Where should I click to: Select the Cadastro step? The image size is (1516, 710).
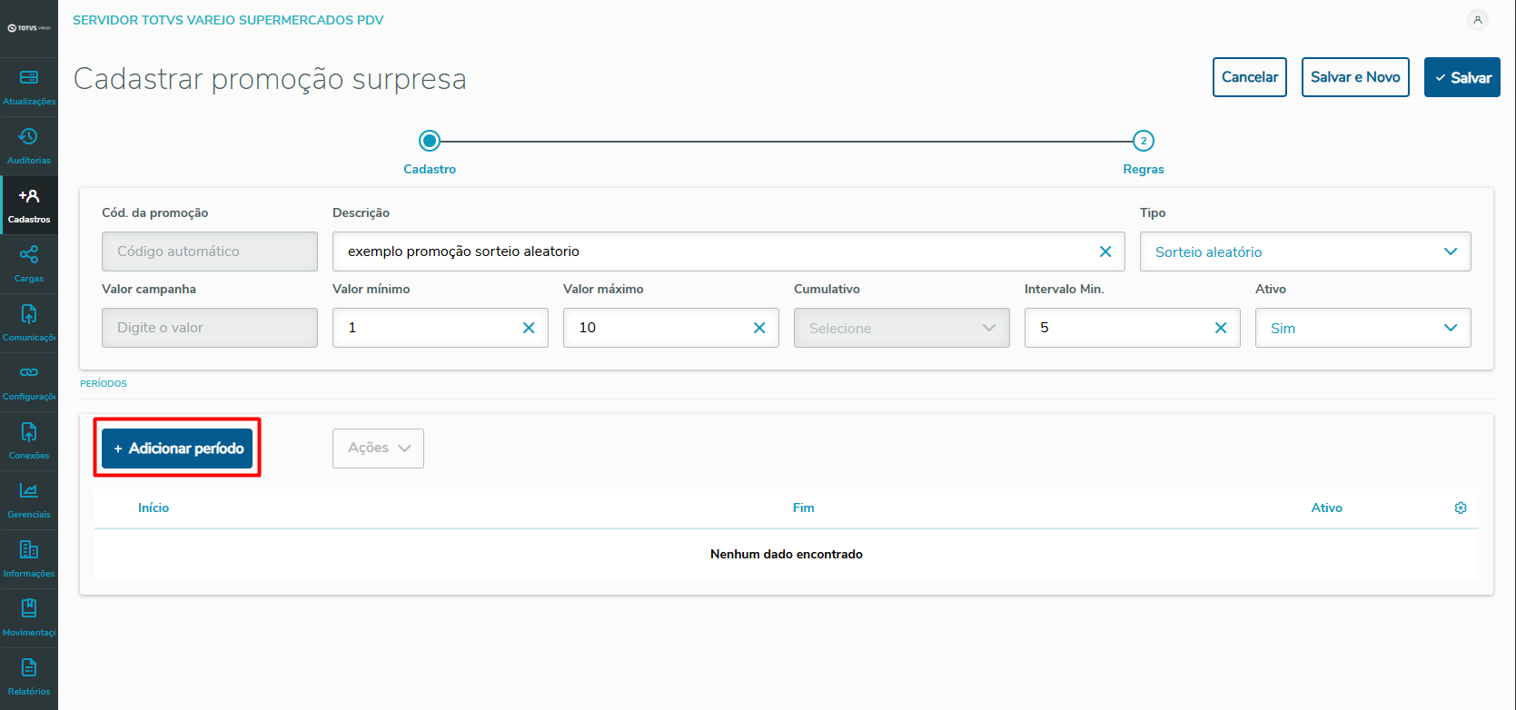pyautogui.click(x=430, y=142)
